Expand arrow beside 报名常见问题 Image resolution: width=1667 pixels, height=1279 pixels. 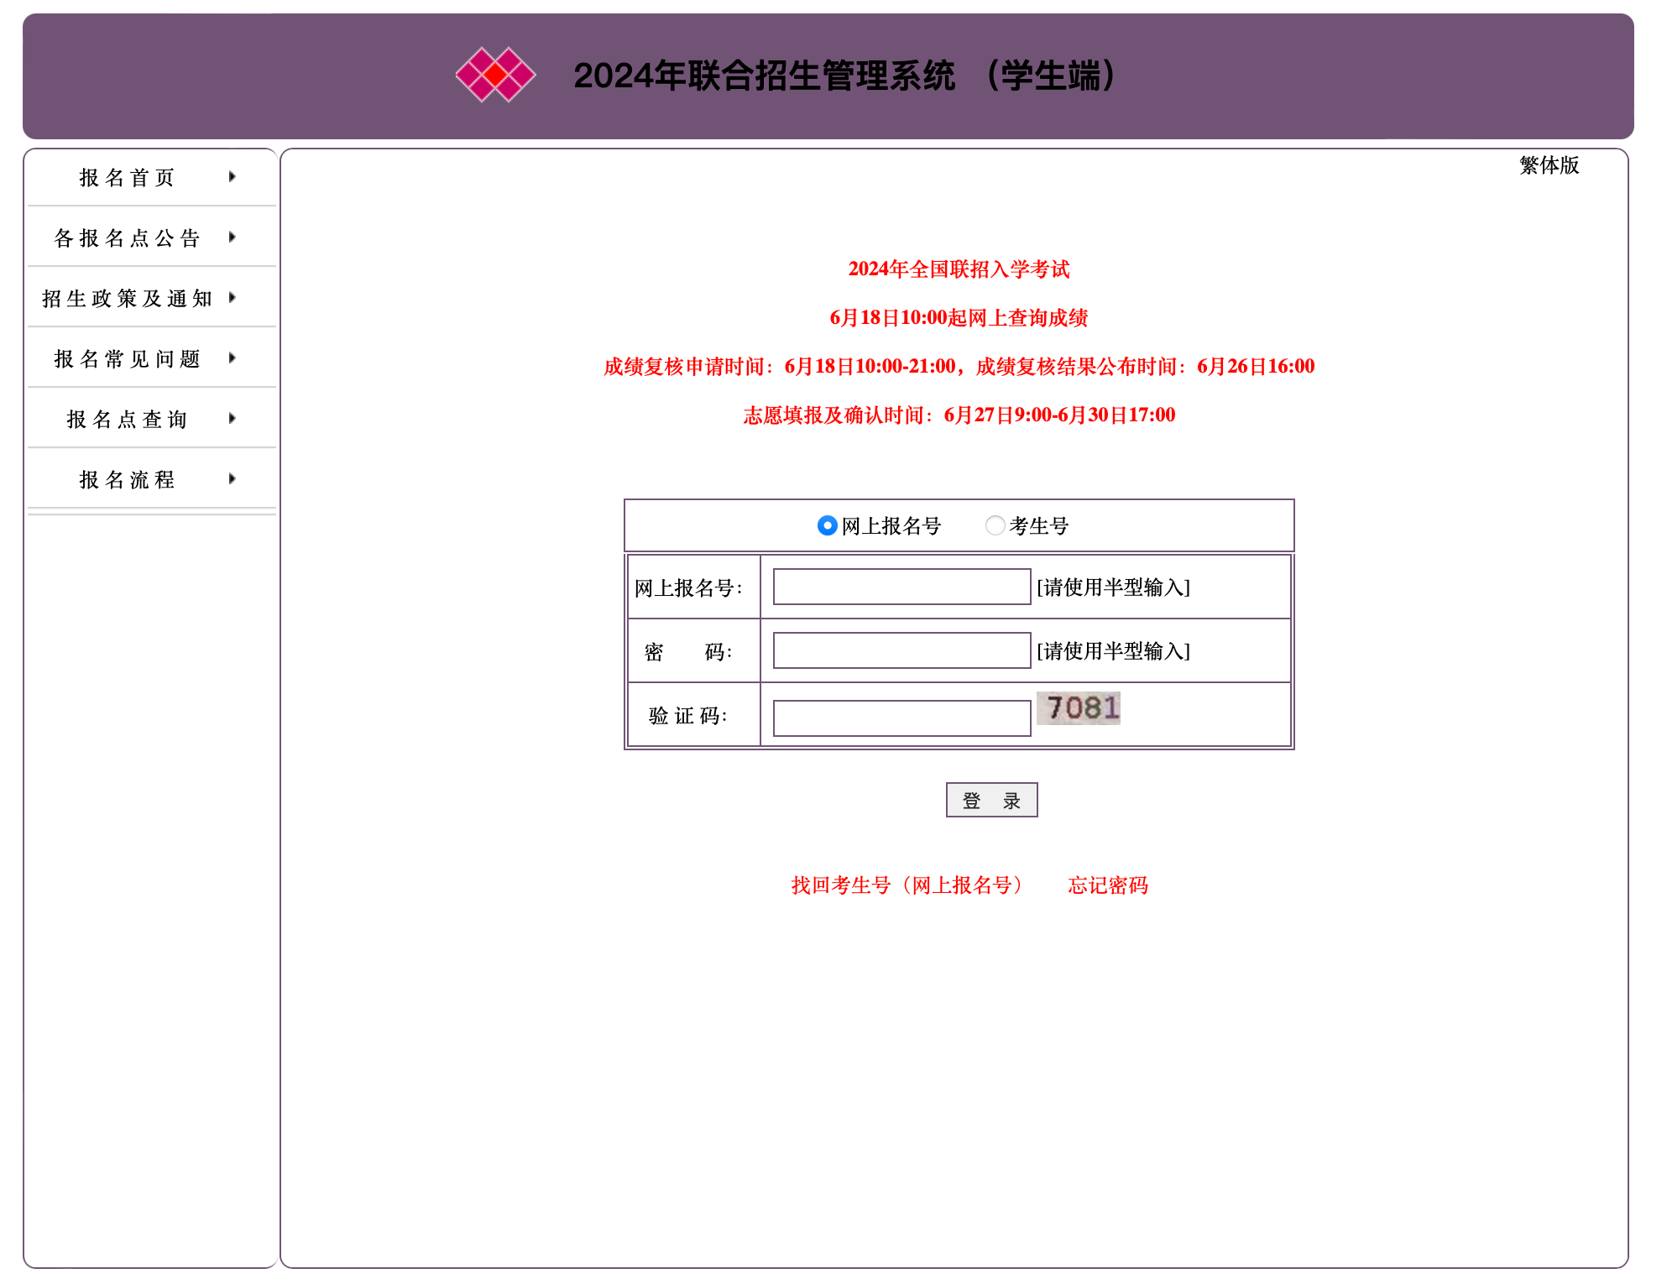pyautogui.click(x=233, y=358)
